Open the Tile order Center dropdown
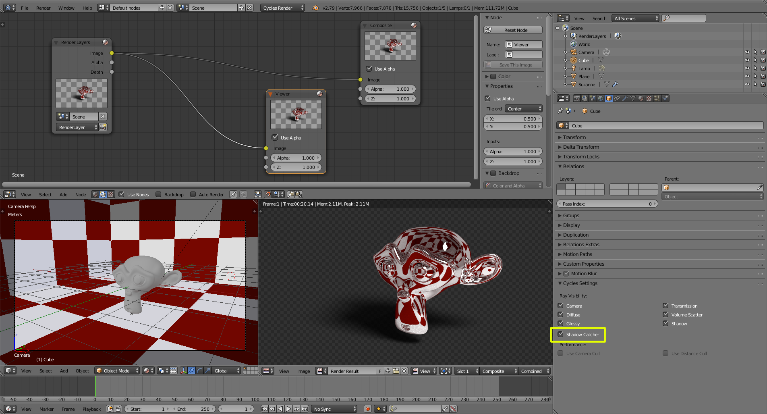The image size is (767, 414). (x=524, y=109)
